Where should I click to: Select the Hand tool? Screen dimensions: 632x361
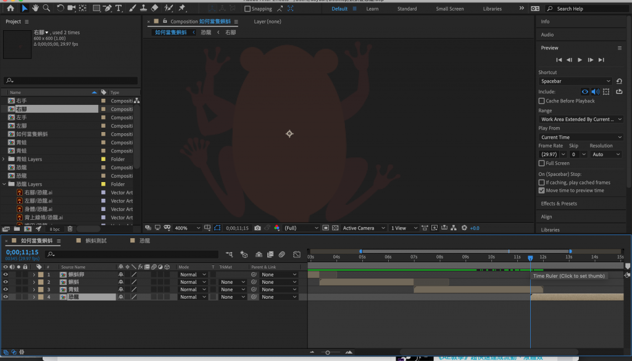pos(35,8)
